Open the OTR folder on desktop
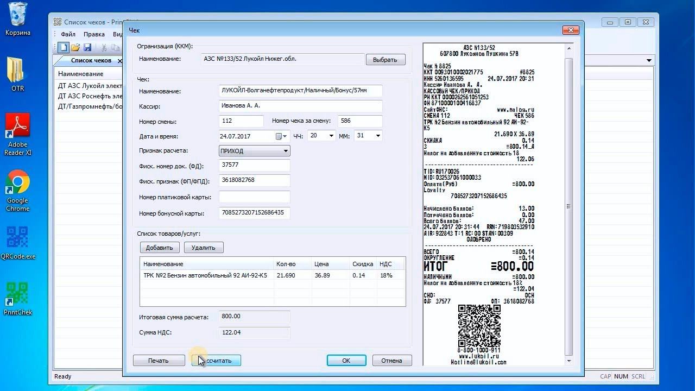Viewport: 695px width, 391px height. [x=17, y=73]
